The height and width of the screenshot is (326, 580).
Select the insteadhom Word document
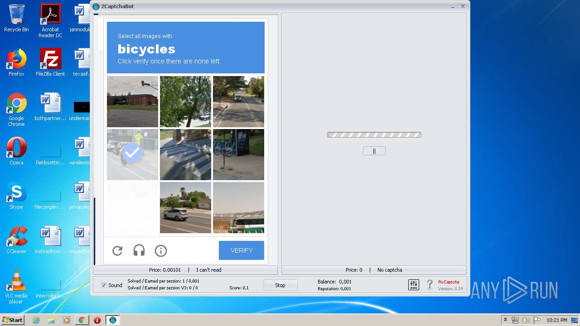click(x=50, y=240)
